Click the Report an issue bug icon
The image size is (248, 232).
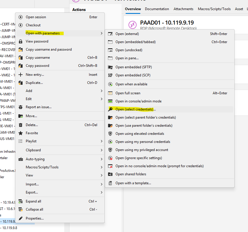pos(21,107)
